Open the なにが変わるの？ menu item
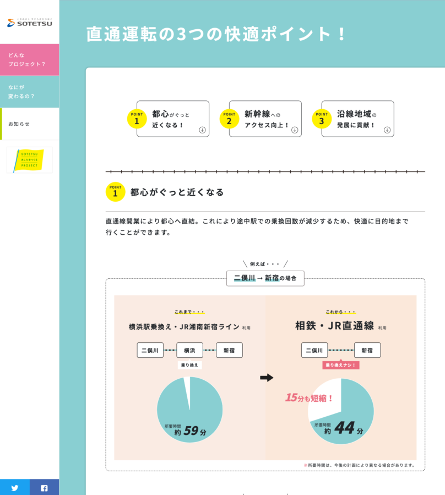445x495 pixels. 29,92
